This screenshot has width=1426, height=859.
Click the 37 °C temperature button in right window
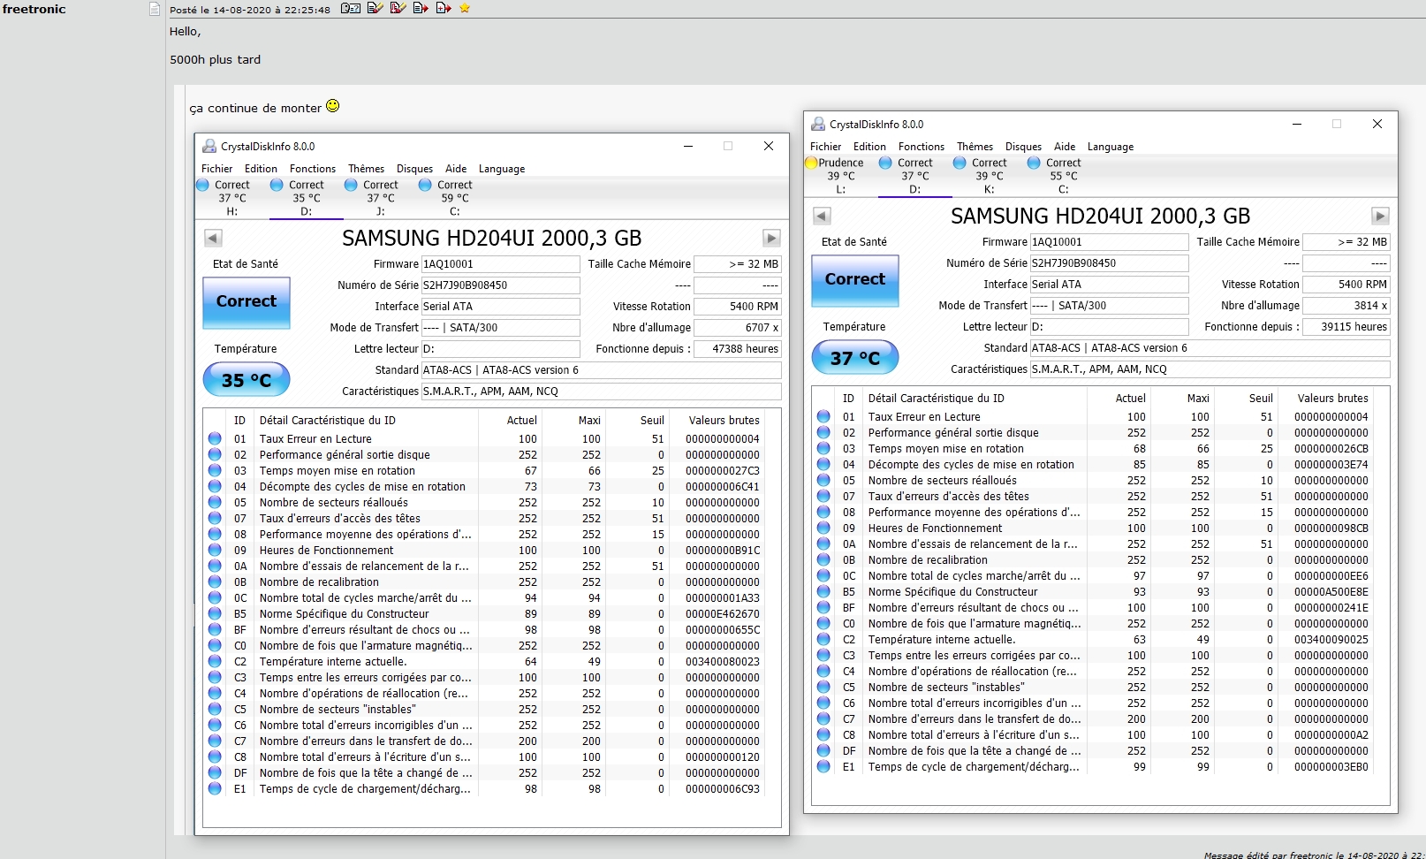[855, 358]
